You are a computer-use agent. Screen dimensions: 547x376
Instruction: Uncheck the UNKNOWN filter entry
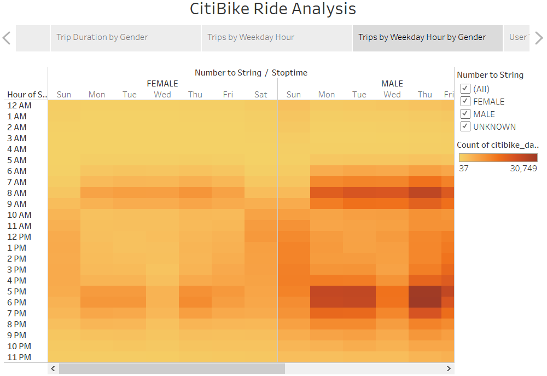pyautogui.click(x=465, y=126)
